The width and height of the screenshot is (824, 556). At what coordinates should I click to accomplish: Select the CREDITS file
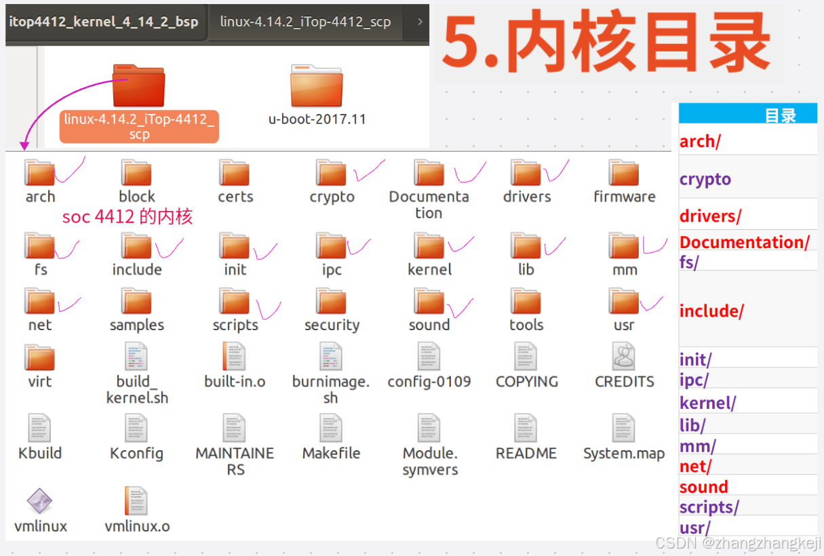coord(624,357)
